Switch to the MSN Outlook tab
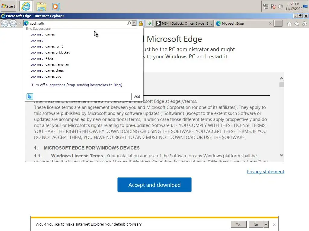The height and width of the screenshot is (231, 309). [x=184, y=23]
